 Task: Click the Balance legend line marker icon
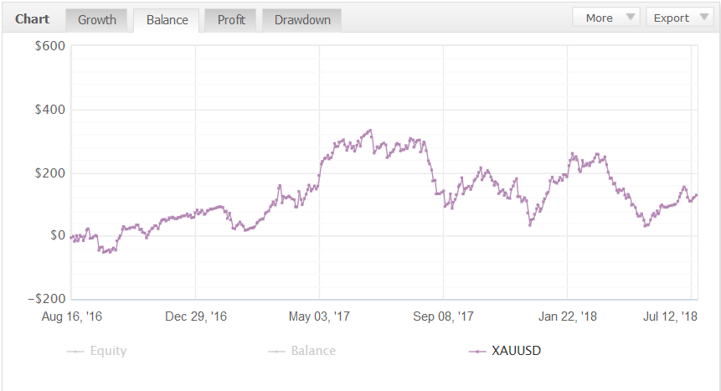(x=276, y=352)
